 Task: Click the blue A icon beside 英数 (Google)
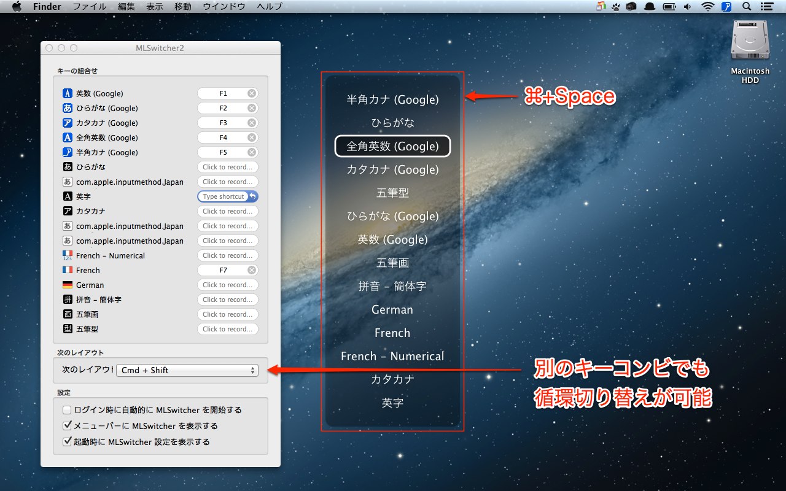coord(68,94)
